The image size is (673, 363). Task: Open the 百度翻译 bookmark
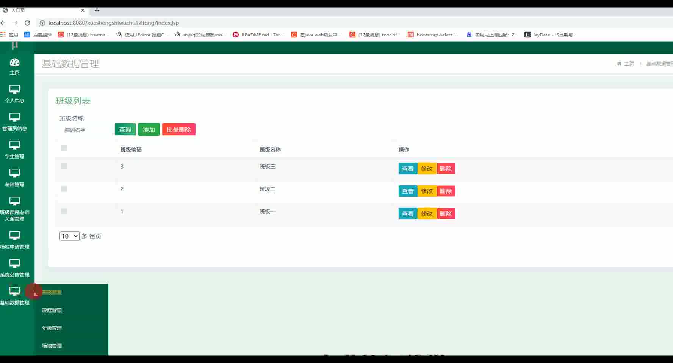tap(38, 35)
